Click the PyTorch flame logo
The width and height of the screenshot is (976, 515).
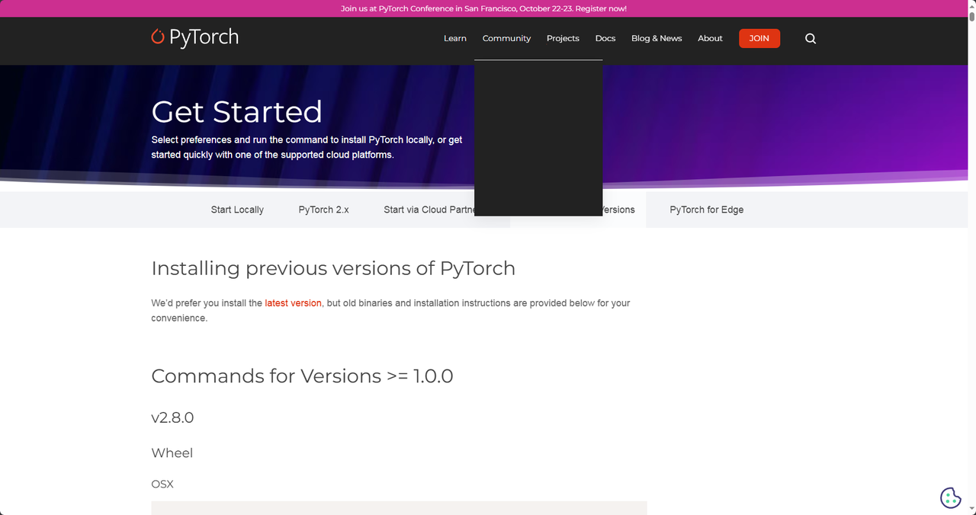tap(158, 37)
